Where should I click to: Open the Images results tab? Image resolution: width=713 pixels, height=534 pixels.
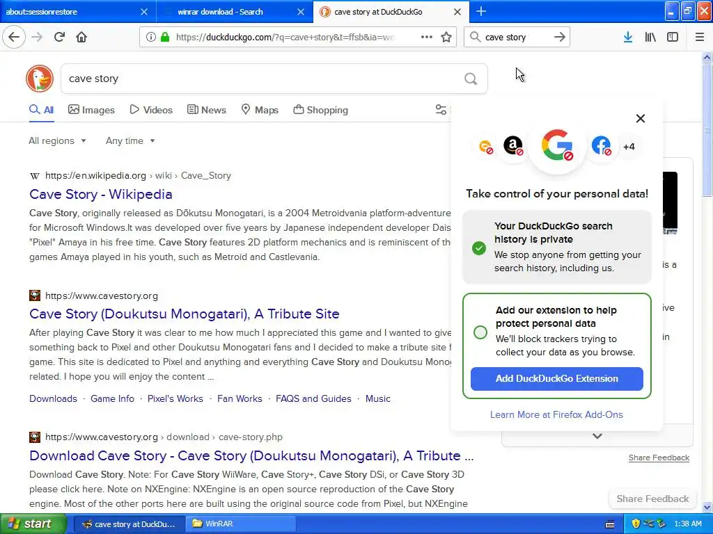pos(91,110)
